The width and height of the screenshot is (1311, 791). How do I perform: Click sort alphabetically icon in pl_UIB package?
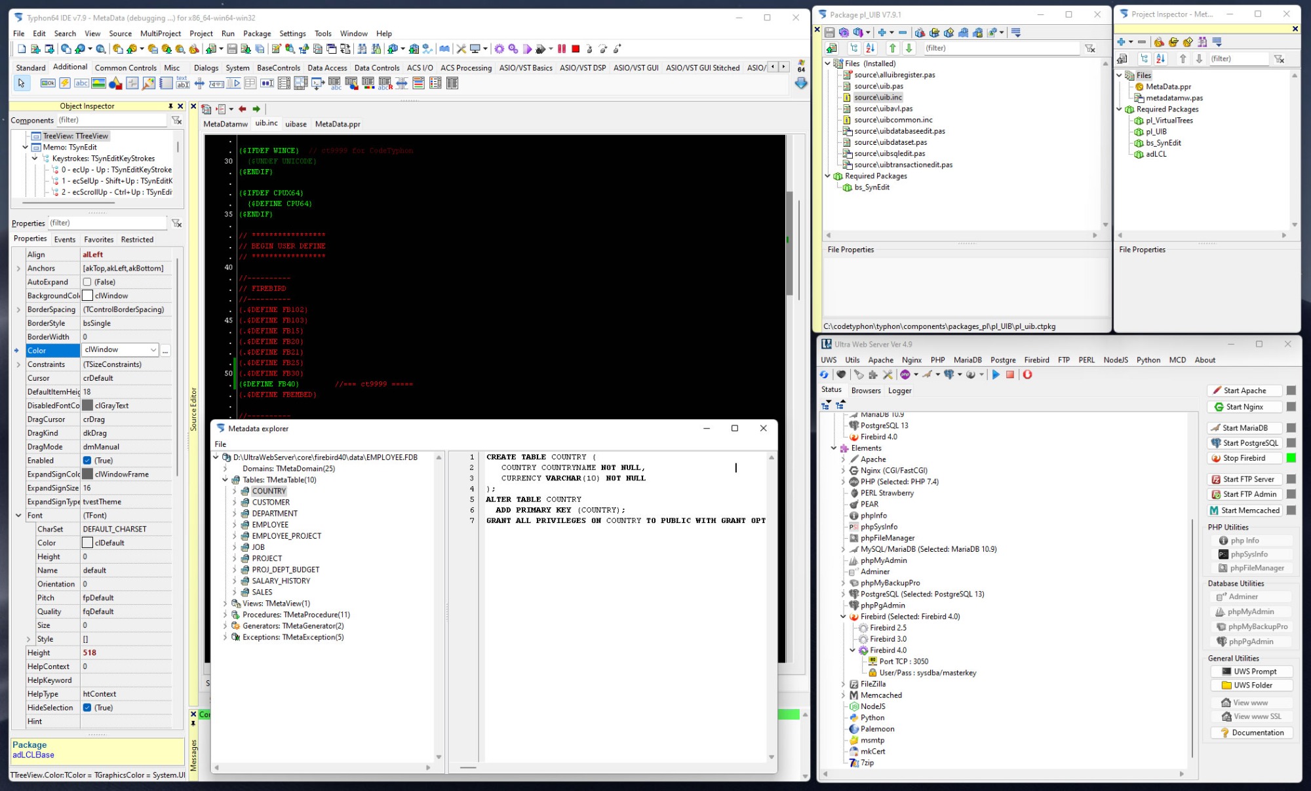pos(871,48)
